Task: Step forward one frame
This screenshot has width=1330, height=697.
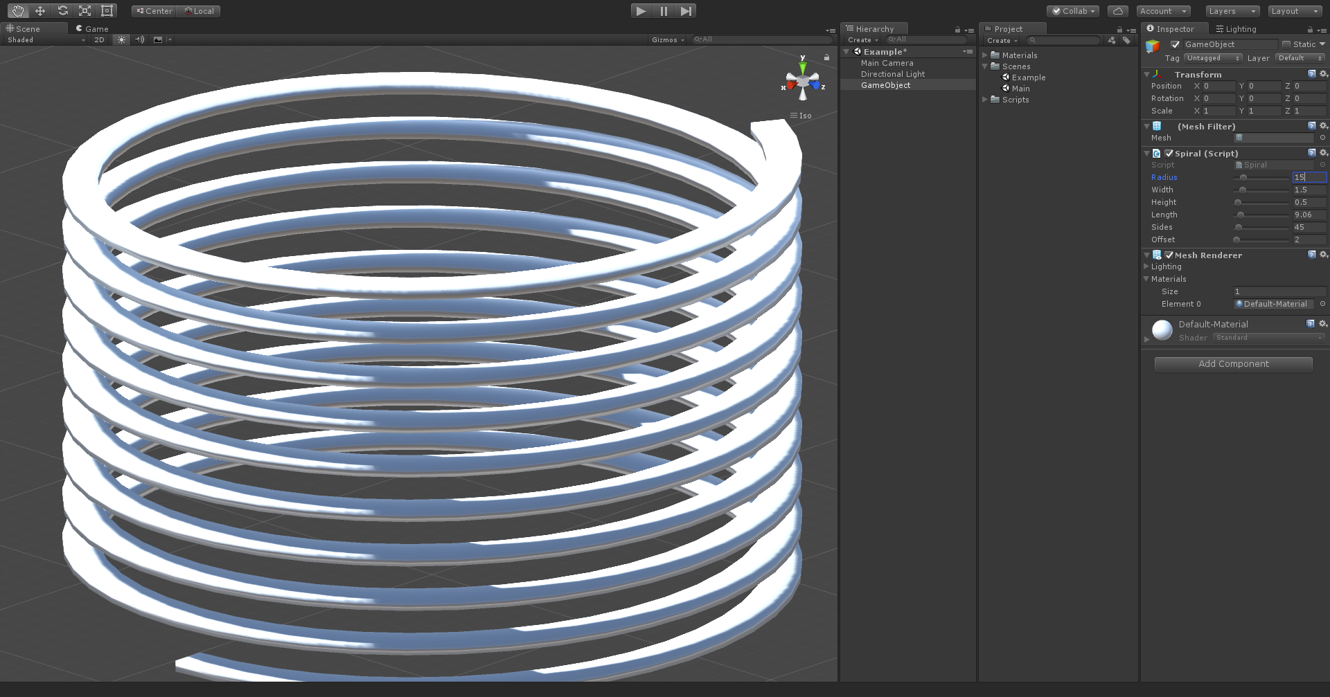Action: 686,10
